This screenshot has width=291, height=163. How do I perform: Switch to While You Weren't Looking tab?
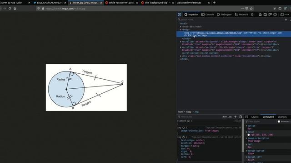coord(121,3)
